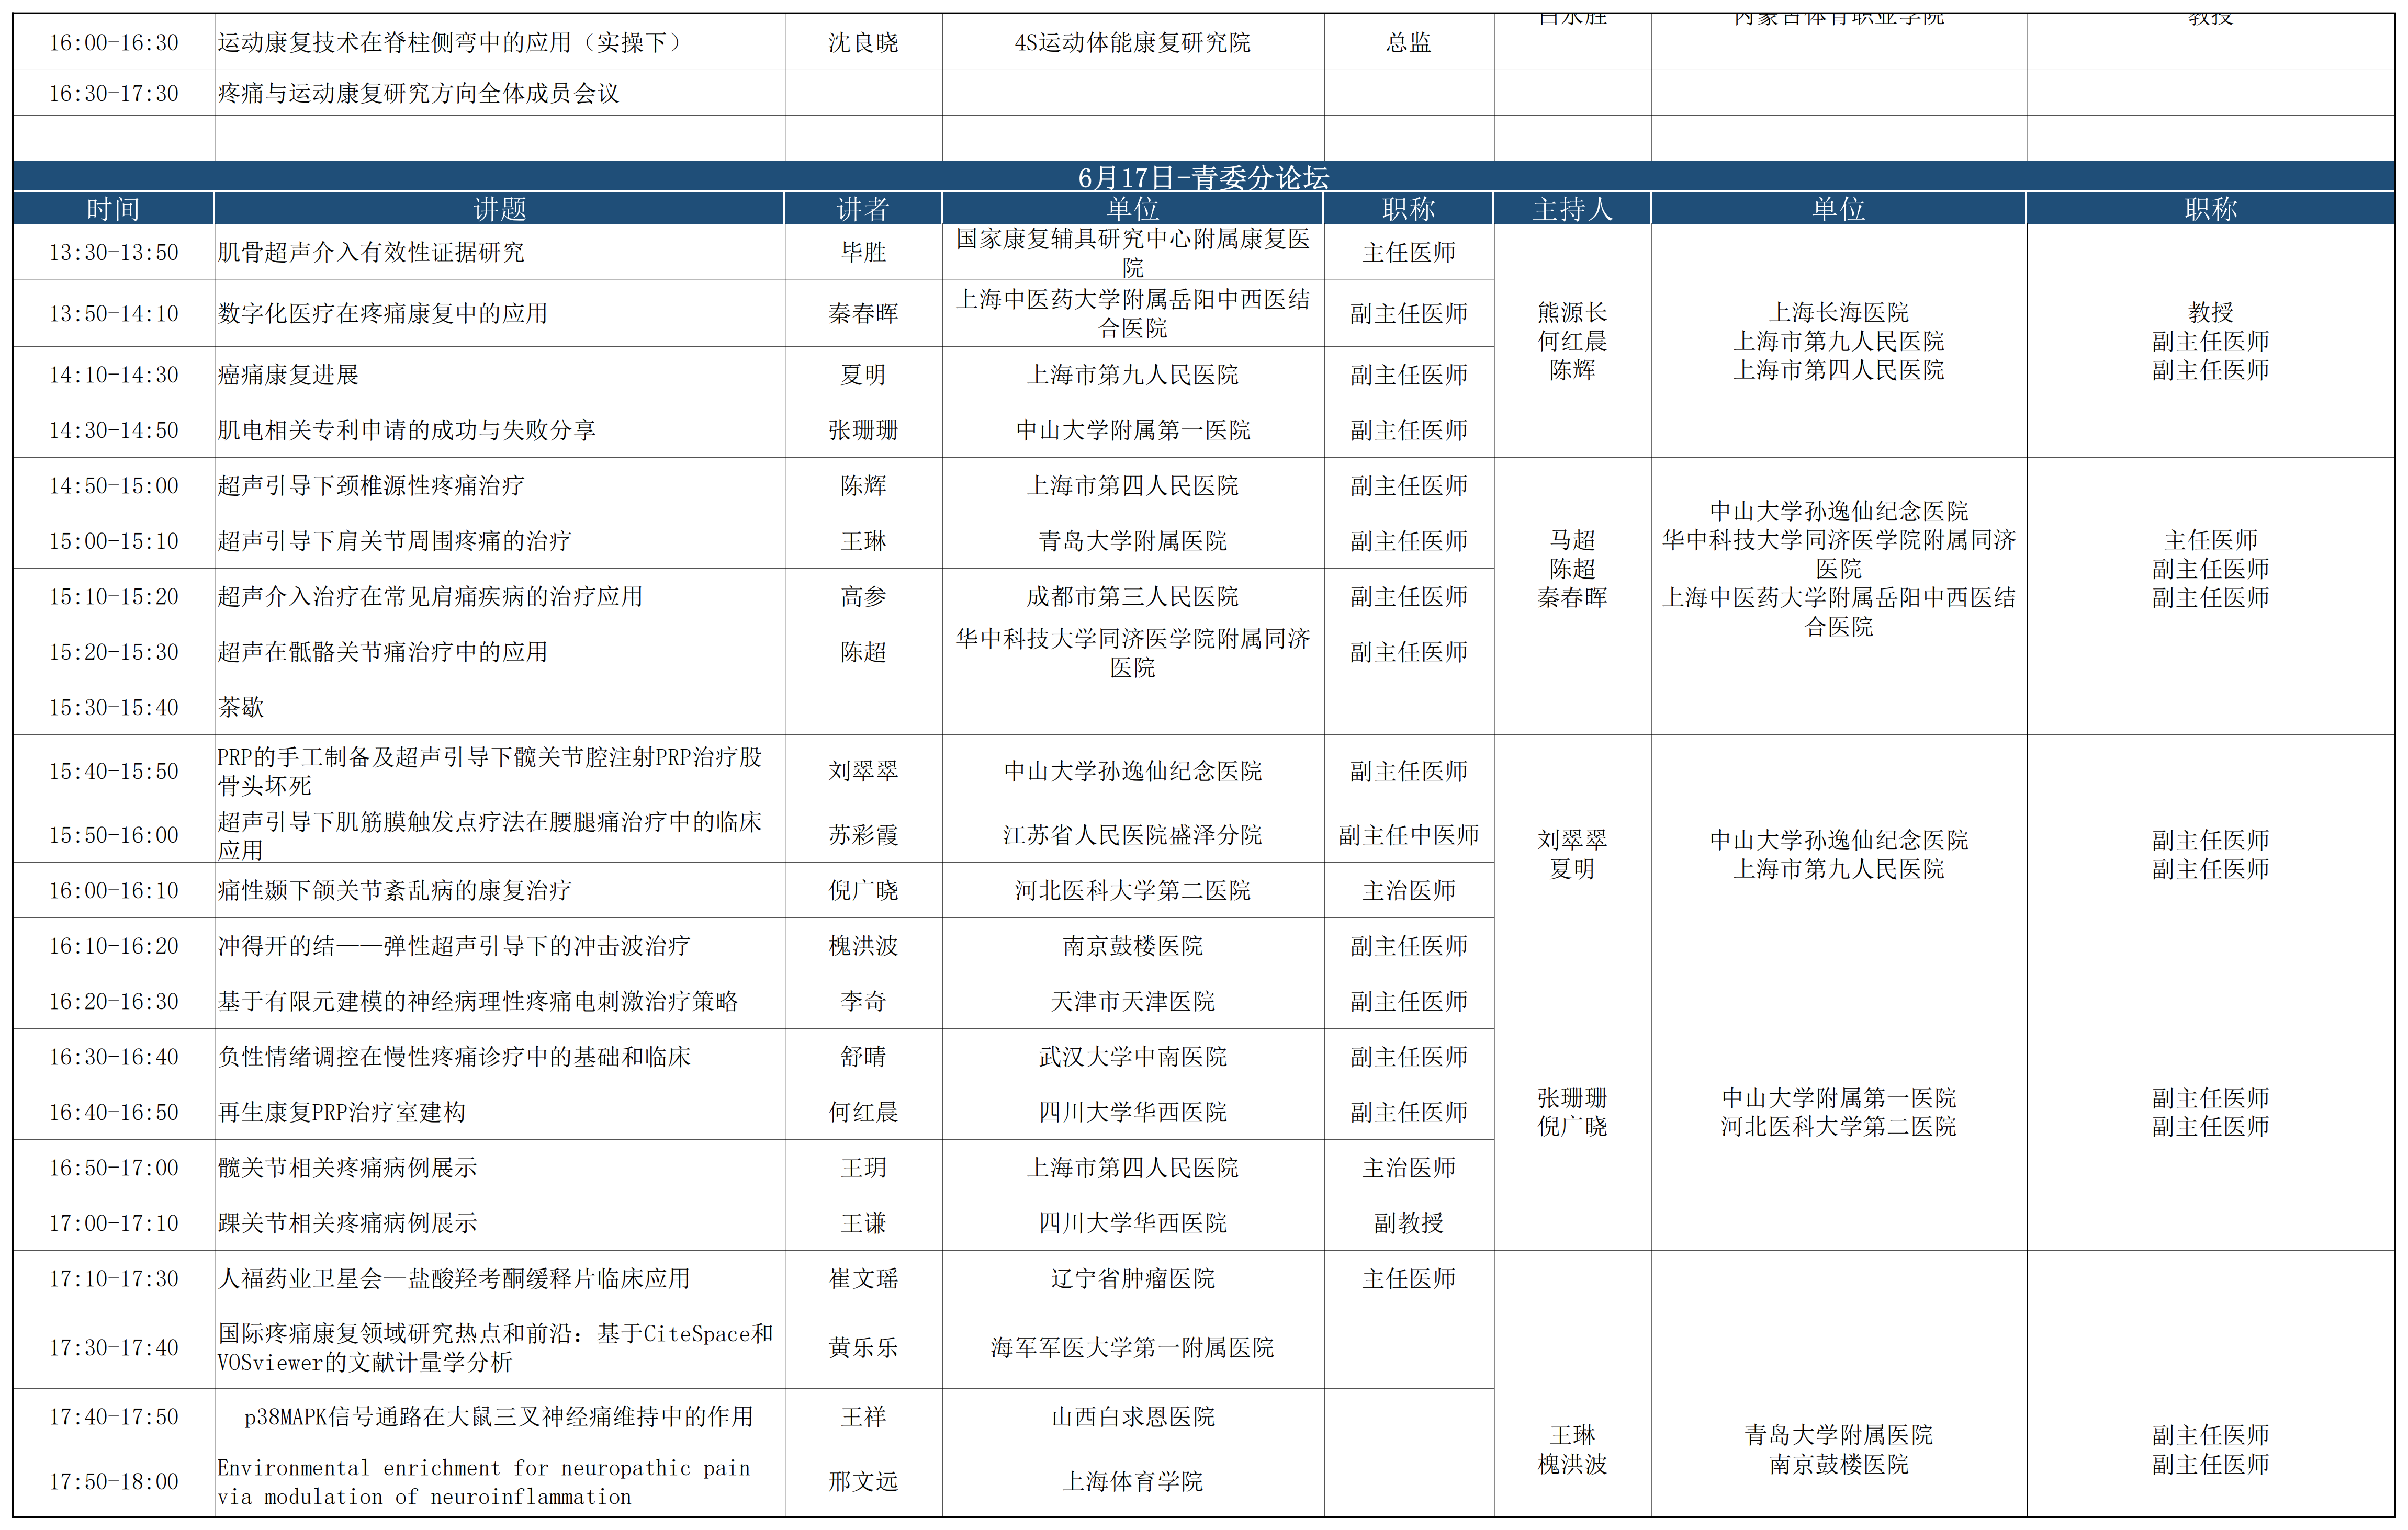Select topic 髋关节相关疼痛病例展示
The width and height of the screenshot is (2408, 1530).
pyautogui.click(x=348, y=1167)
